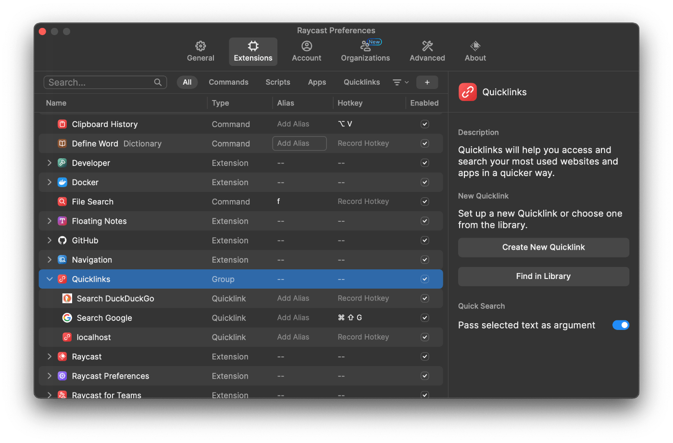Click Add Alias for Define Word

pyautogui.click(x=299, y=143)
